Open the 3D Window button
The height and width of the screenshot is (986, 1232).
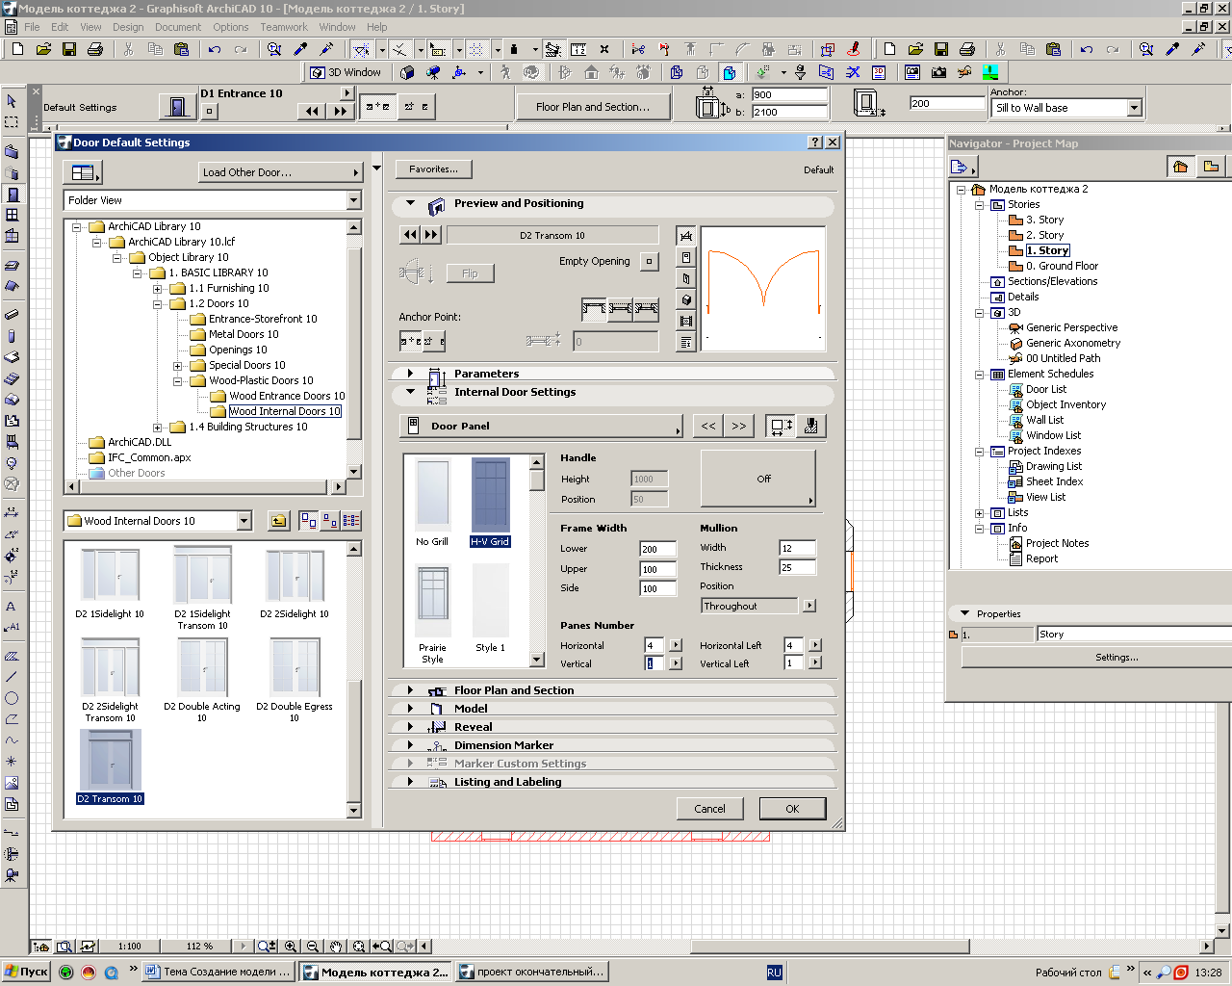(346, 72)
